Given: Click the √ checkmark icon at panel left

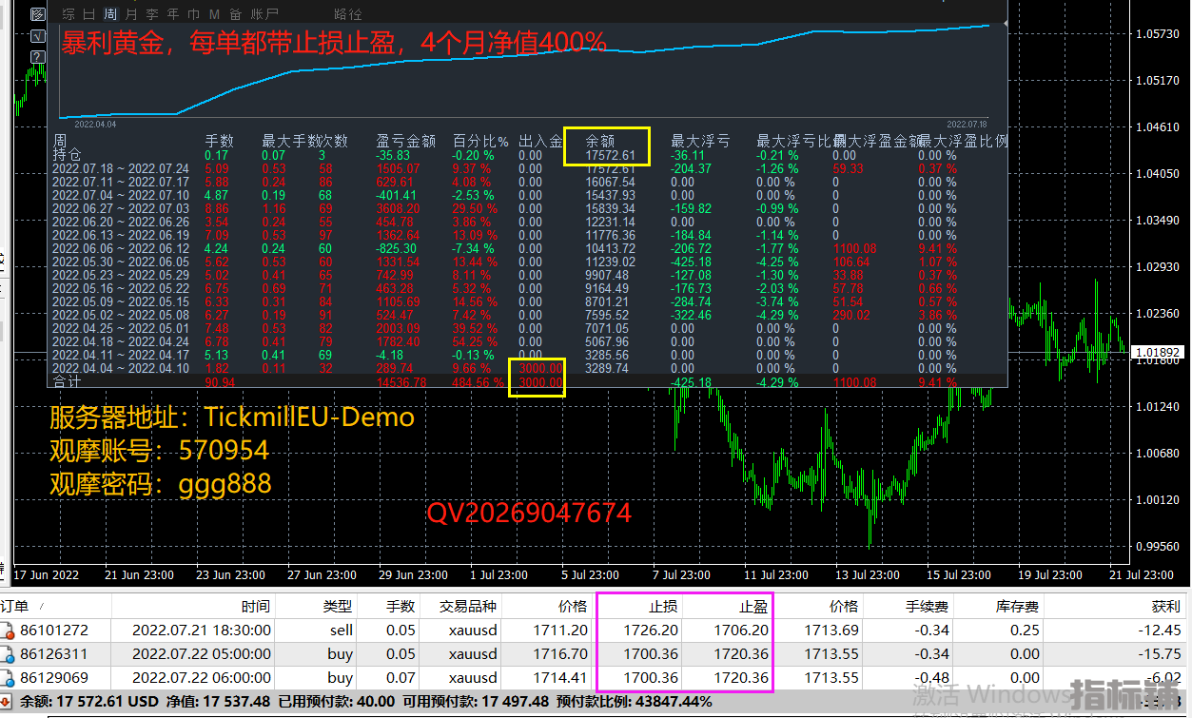Looking at the screenshot, I should 38,36.
